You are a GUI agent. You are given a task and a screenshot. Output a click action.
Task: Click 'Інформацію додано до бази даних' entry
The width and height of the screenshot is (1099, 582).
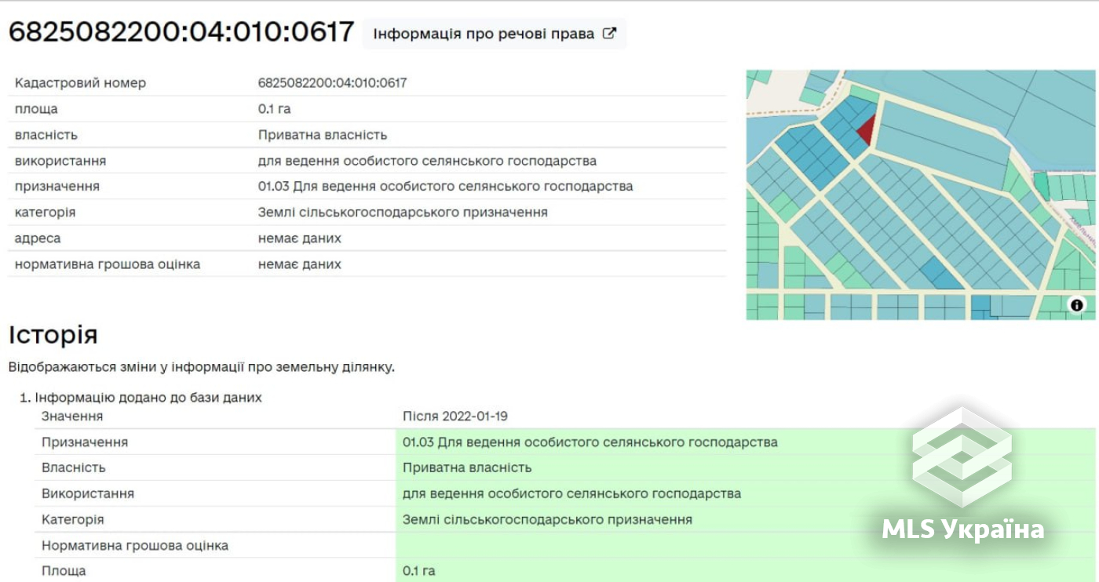point(148,398)
